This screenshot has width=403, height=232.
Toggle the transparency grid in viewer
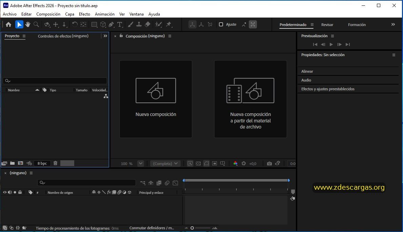coord(198,164)
